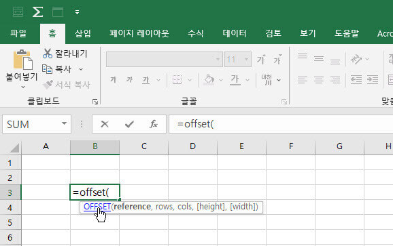The image size is (393, 246).
Task: Cancel formula entry with the X button
Action: (x=105, y=124)
